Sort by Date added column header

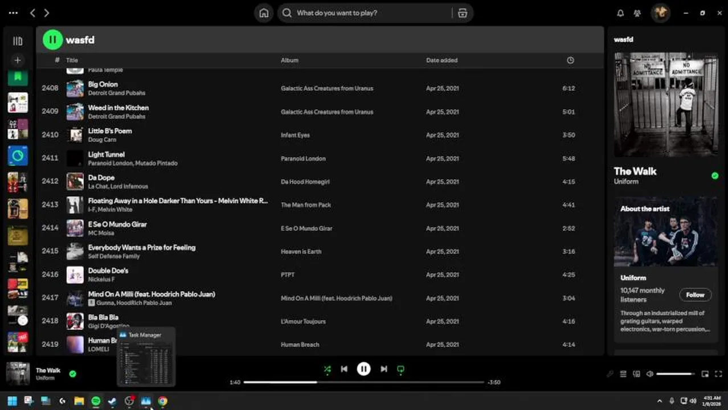pyautogui.click(x=441, y=60)
